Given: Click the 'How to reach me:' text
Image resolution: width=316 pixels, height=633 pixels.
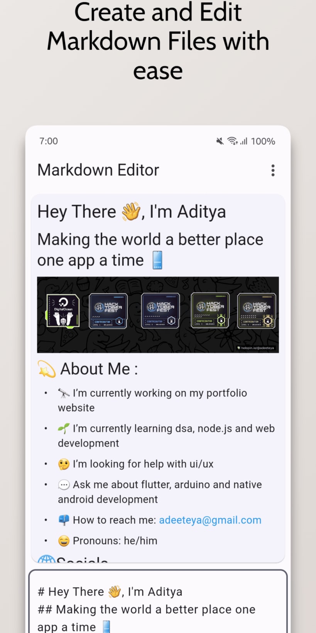Looking at the screenshot, I should pyautogui.click(x=115, y=520).
